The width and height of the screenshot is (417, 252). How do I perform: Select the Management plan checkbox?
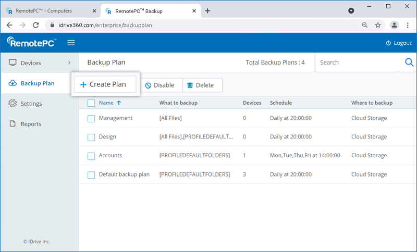(91, 119)
